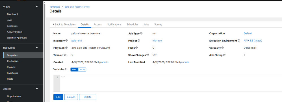Open the Survey tab
Screen dimensions: 282x102
[x=158, y=25]
